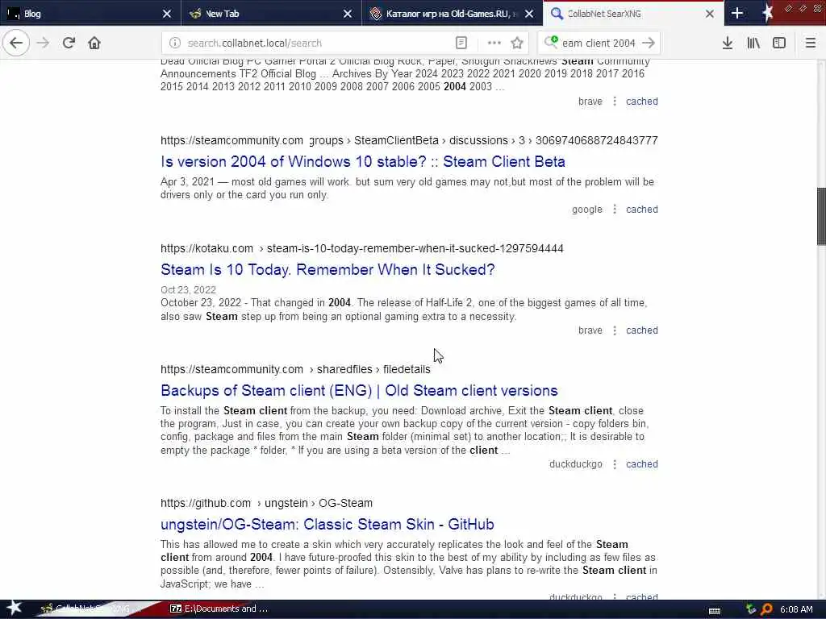Open the library icon
The image size is (826, 619).
(x=753, y=43)
